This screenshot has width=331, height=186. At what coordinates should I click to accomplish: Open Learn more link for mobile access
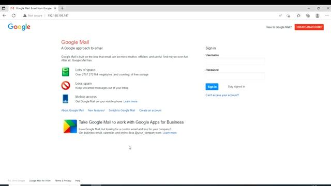[130, 101]
